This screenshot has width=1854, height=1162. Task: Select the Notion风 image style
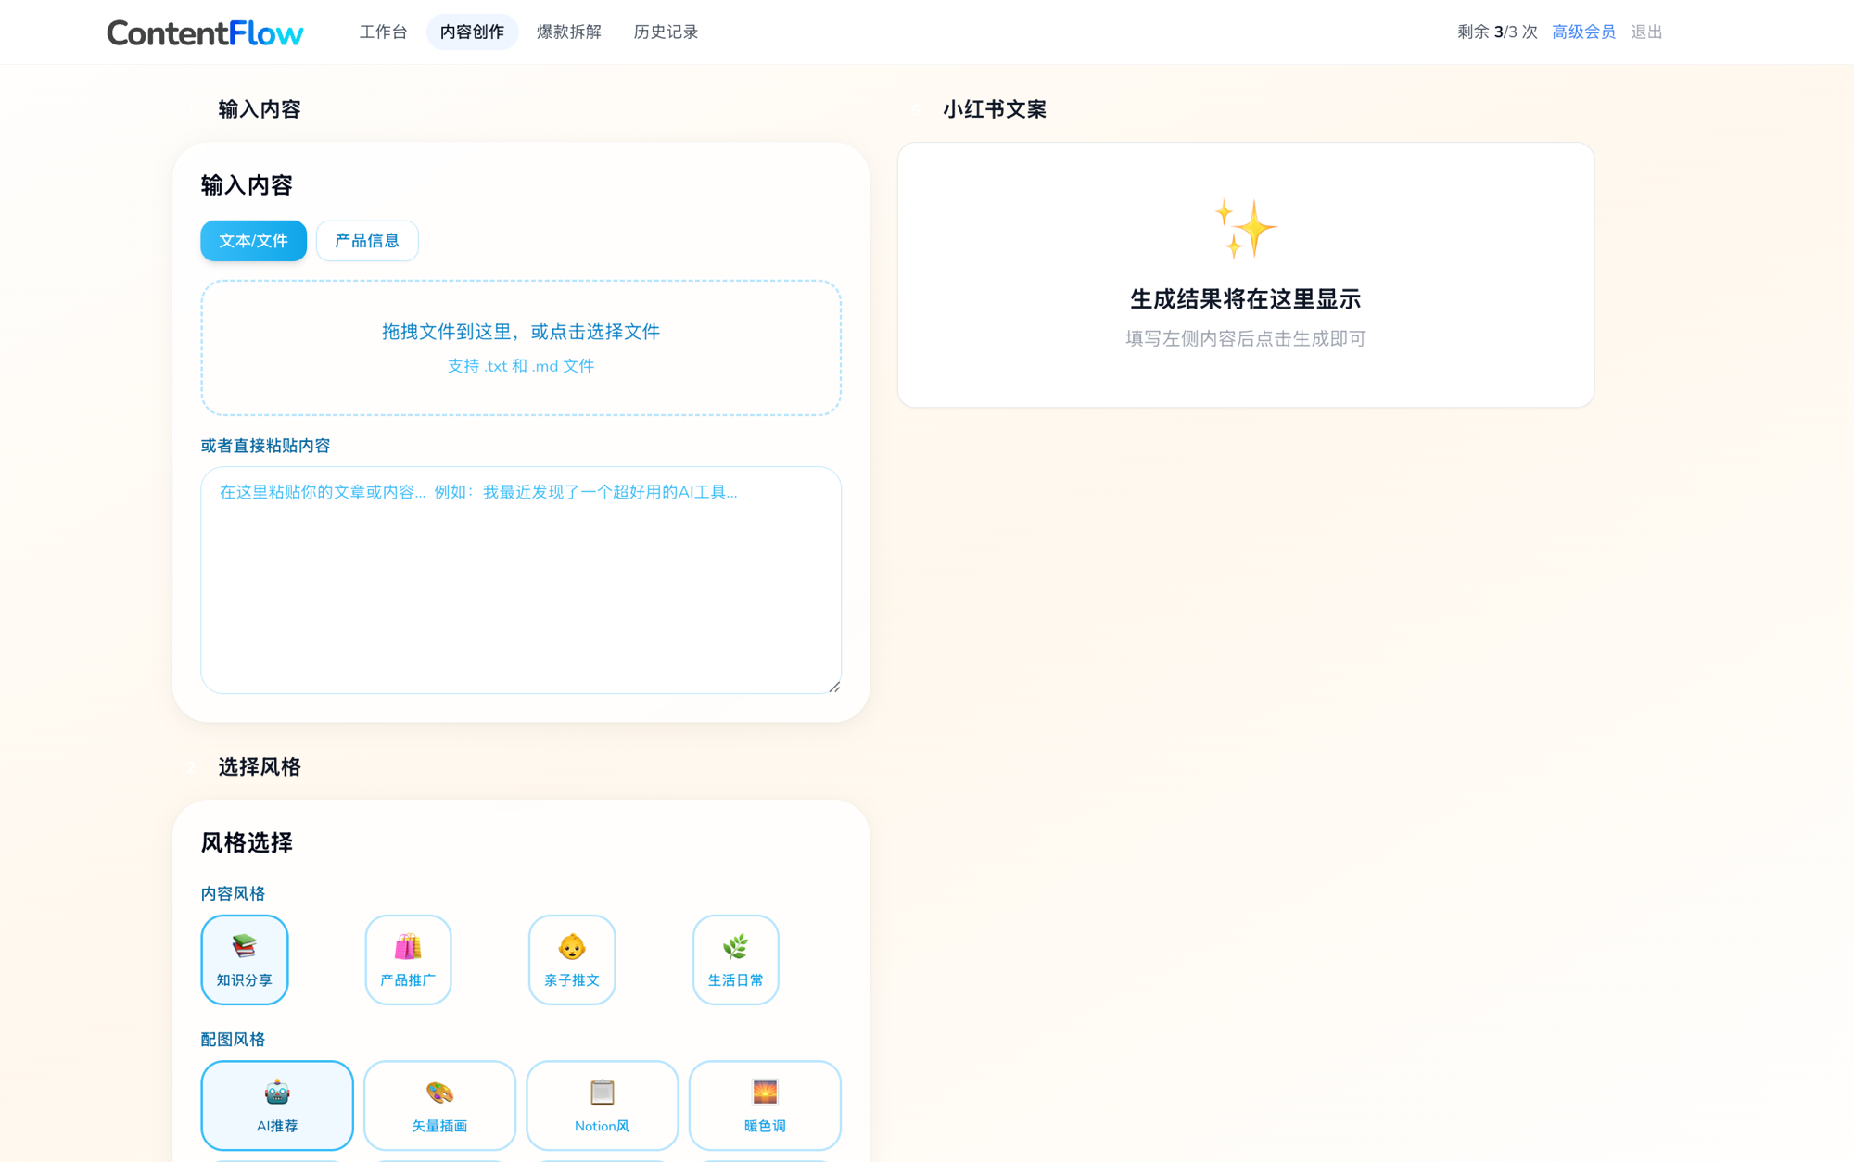pyautogui.click(x=602, y=1105)
